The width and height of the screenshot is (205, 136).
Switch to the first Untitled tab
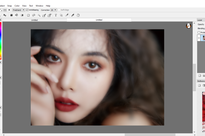pyautogui.click(x=35, y=20)
